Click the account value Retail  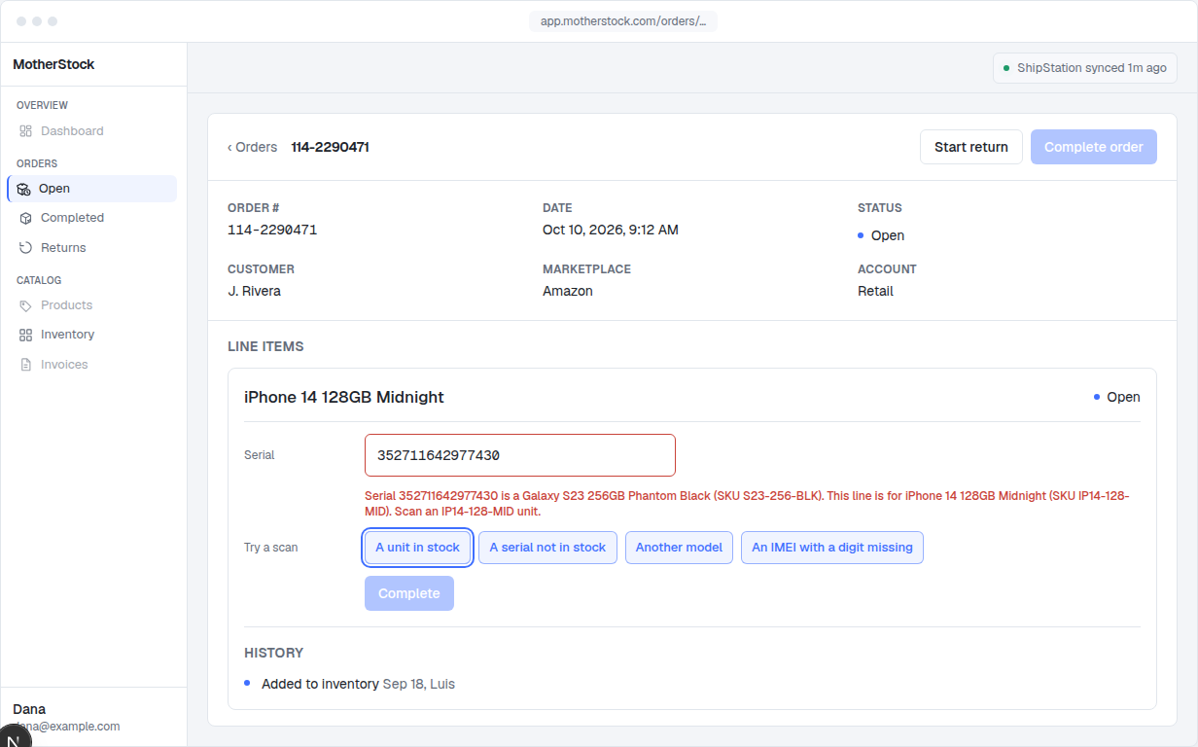click(x=875, y=291)
